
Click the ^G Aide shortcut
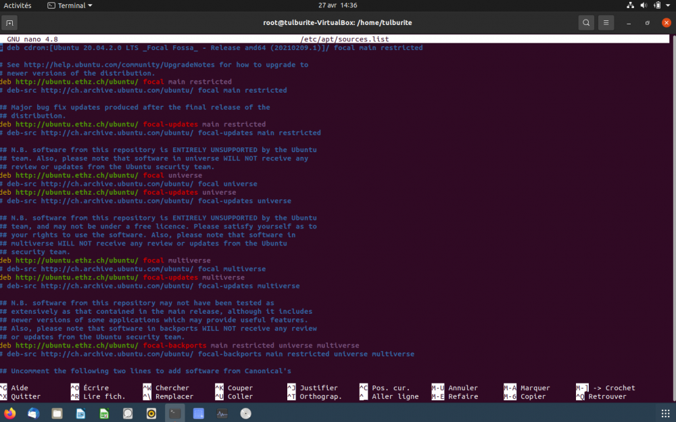[14, 388]
